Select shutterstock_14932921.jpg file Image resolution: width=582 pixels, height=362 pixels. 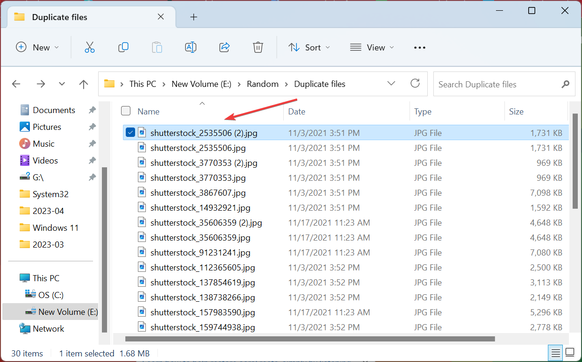coord(346,208)
